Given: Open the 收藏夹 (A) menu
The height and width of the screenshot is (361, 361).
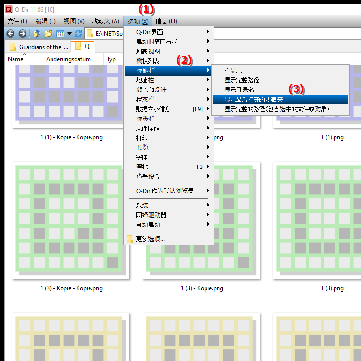Looking at the screenshot, I should click(106, 21).
